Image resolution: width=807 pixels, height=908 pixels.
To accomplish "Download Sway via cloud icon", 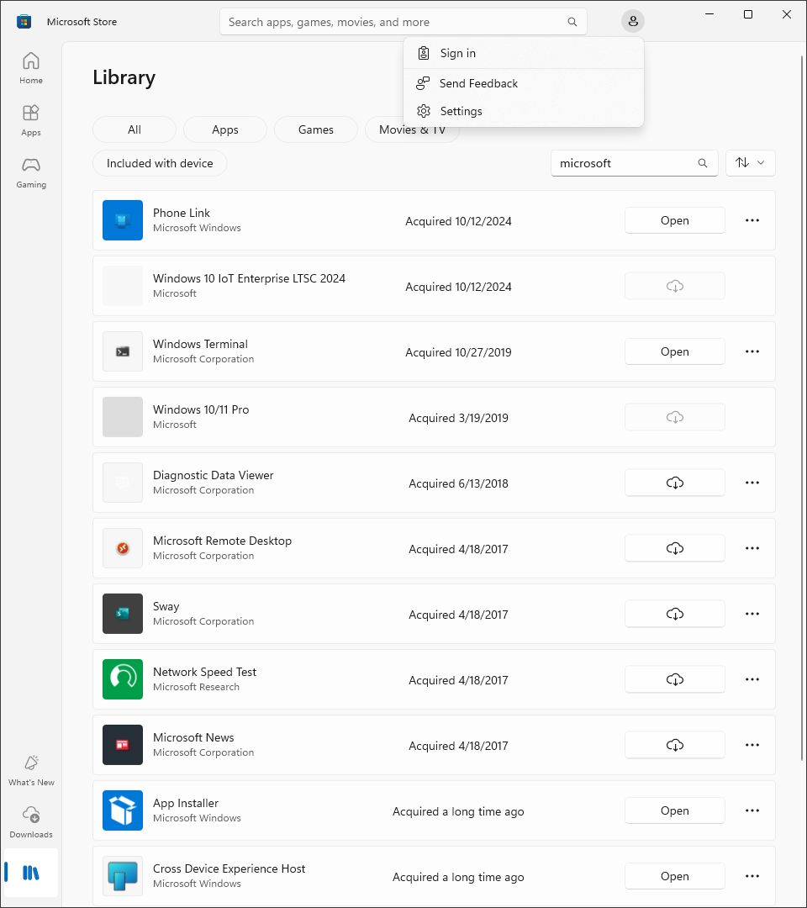I will pyautogui.click(x=674, y=613).
